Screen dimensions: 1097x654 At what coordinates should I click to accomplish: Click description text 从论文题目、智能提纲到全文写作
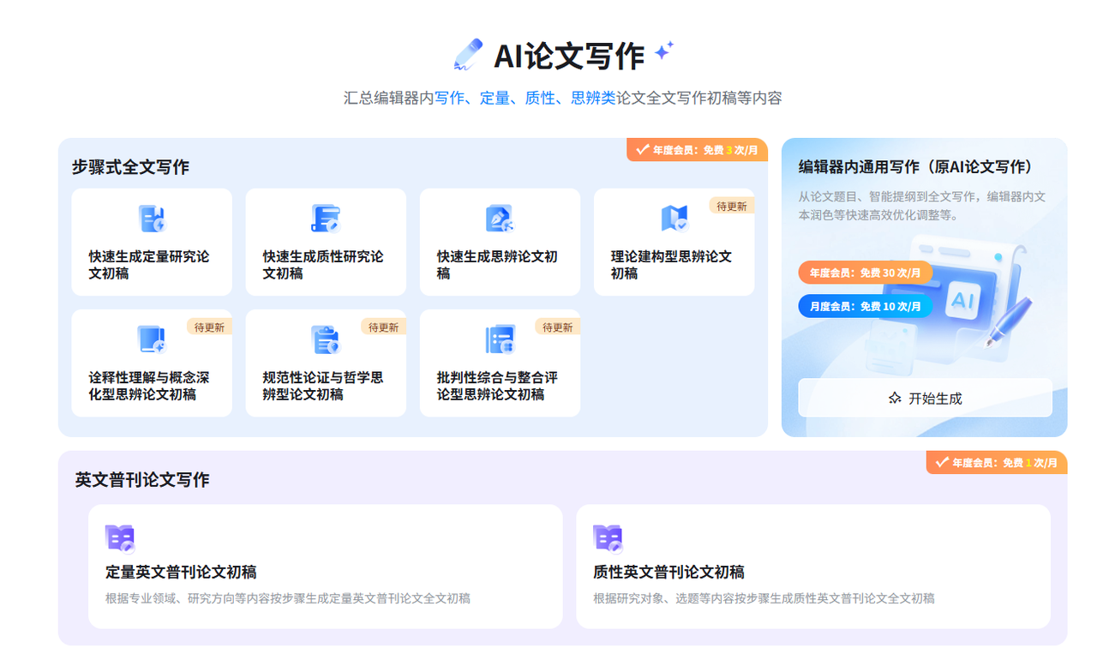pyautogui.click(x=922, y=206)
